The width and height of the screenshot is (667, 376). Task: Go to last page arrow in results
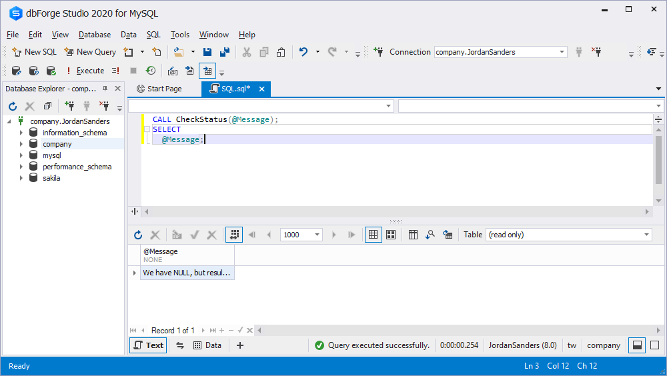click(352, 235)
